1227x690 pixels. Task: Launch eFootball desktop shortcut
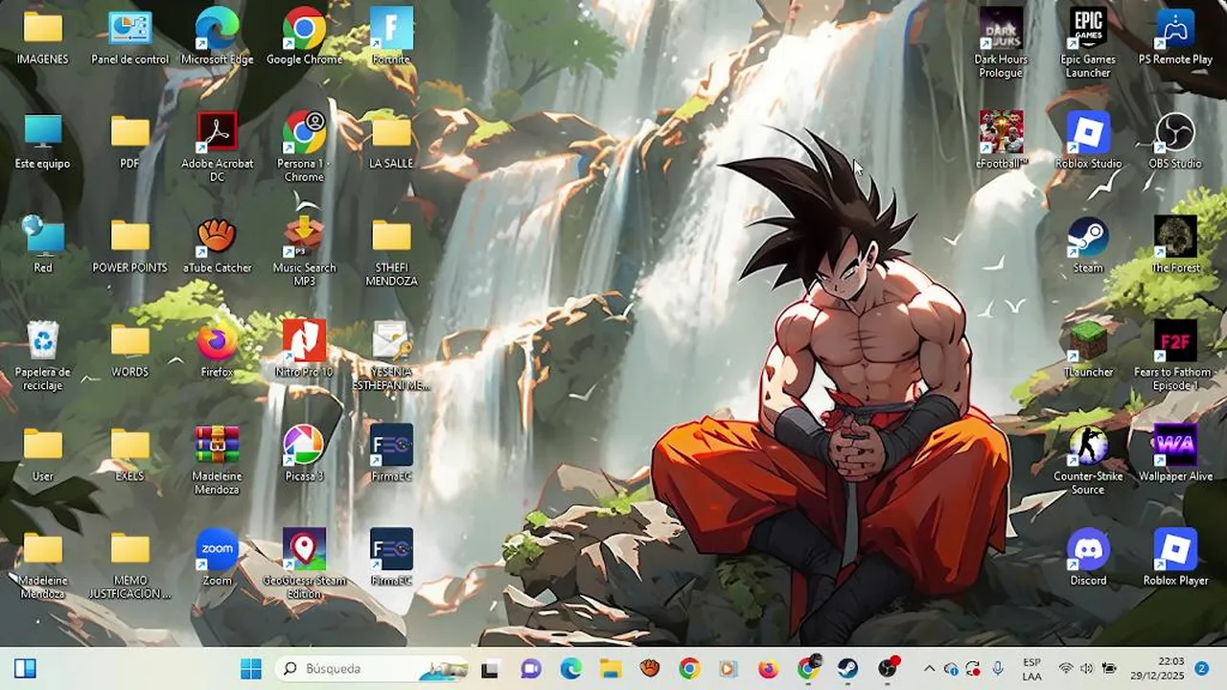pos(1001,141)
